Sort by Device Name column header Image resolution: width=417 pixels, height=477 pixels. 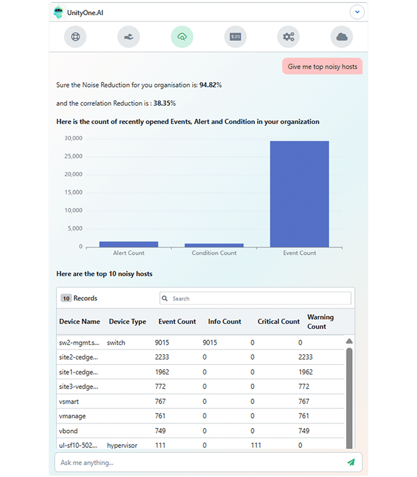(80, 322)
